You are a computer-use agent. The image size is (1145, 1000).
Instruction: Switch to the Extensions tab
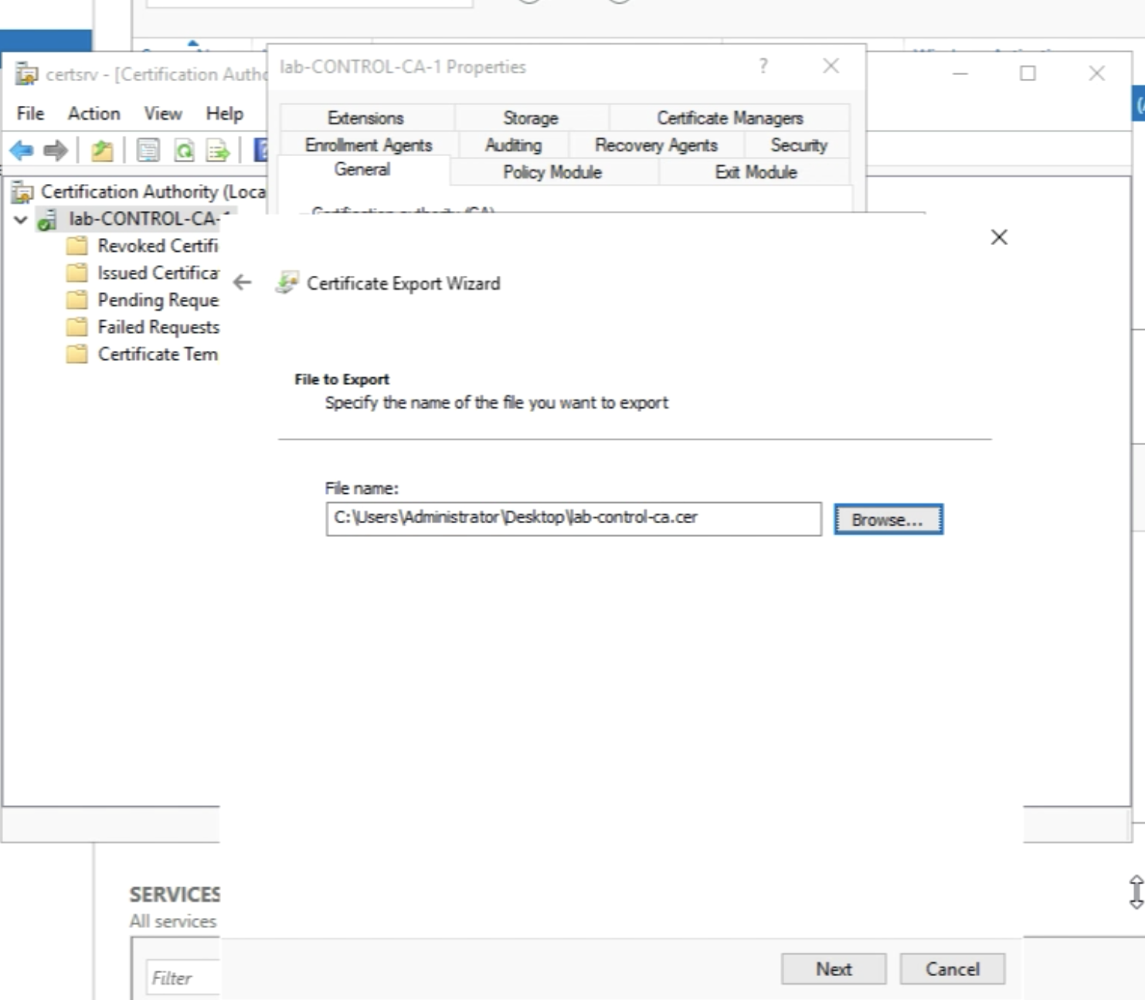coord(365,117)
